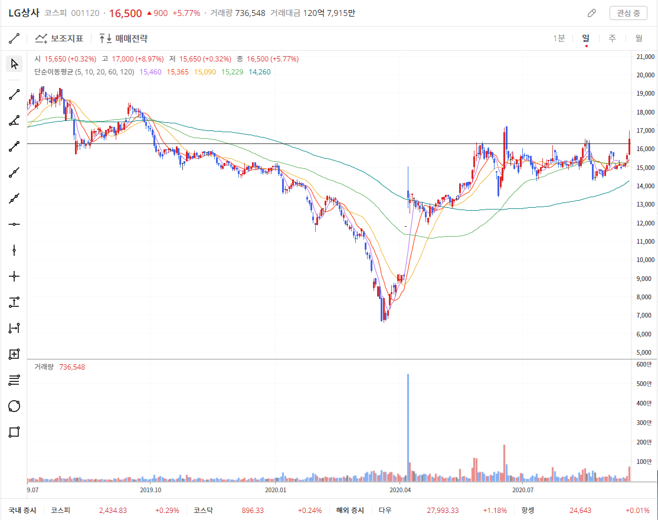Select the horizontal line tool
Screen dimensions: 658x520
[14, 224]
